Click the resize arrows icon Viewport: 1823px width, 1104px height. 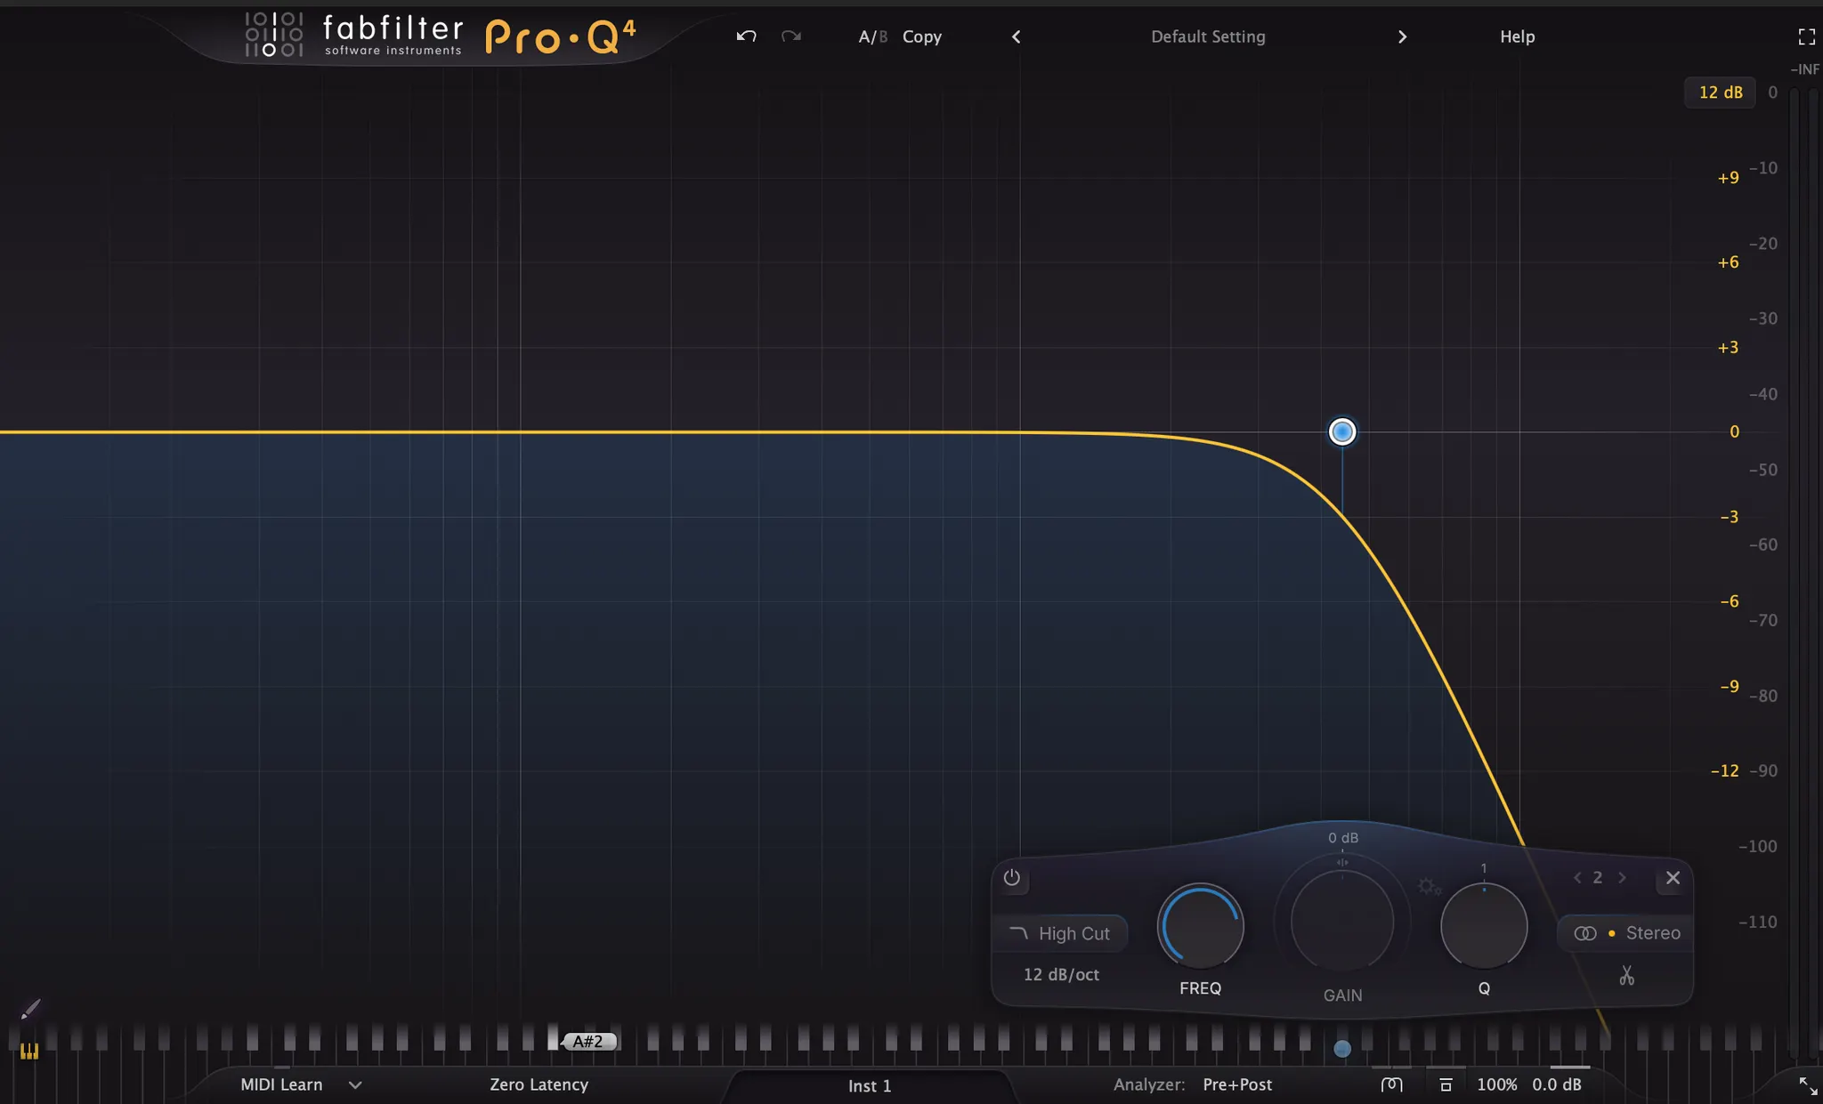tap(1808, 1085)
